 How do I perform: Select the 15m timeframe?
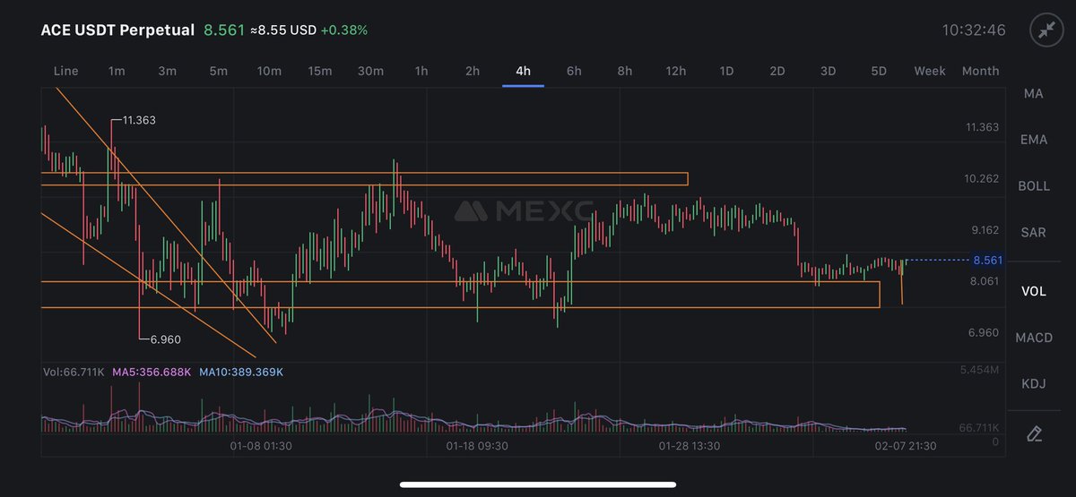[320, 71]
